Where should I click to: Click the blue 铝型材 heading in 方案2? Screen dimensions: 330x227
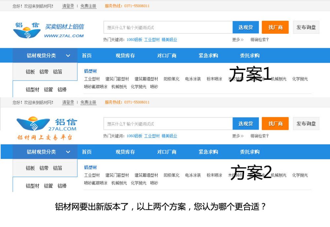(90, 168)
